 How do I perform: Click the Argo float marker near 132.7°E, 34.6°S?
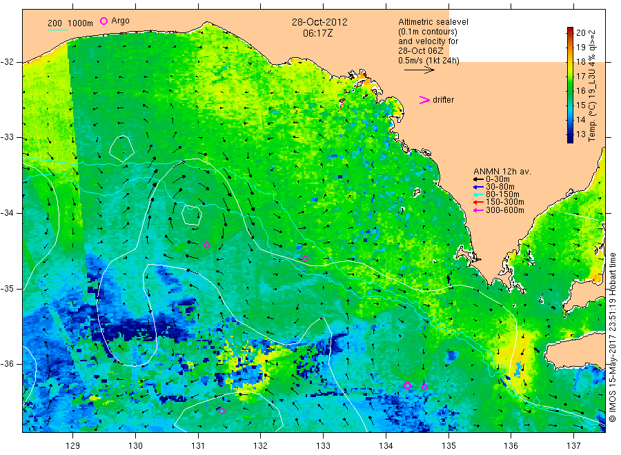(306, 259)
